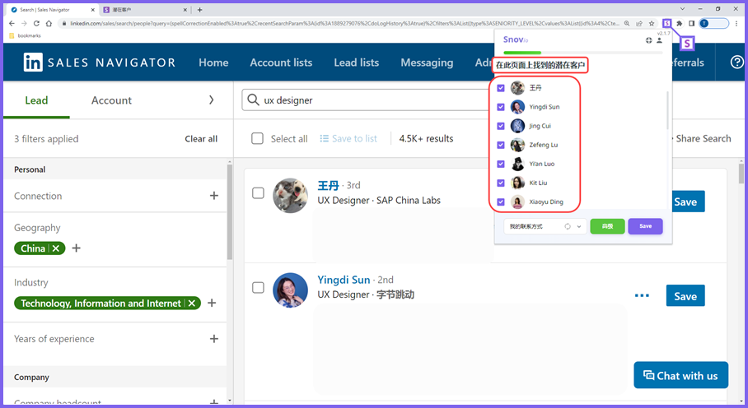
Task: Click 王丹's profile photo in results
Action: (290, 196)
